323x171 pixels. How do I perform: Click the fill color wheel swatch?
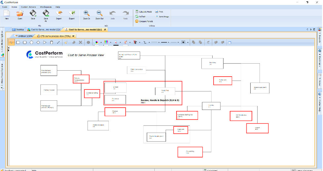click(97, 42)
